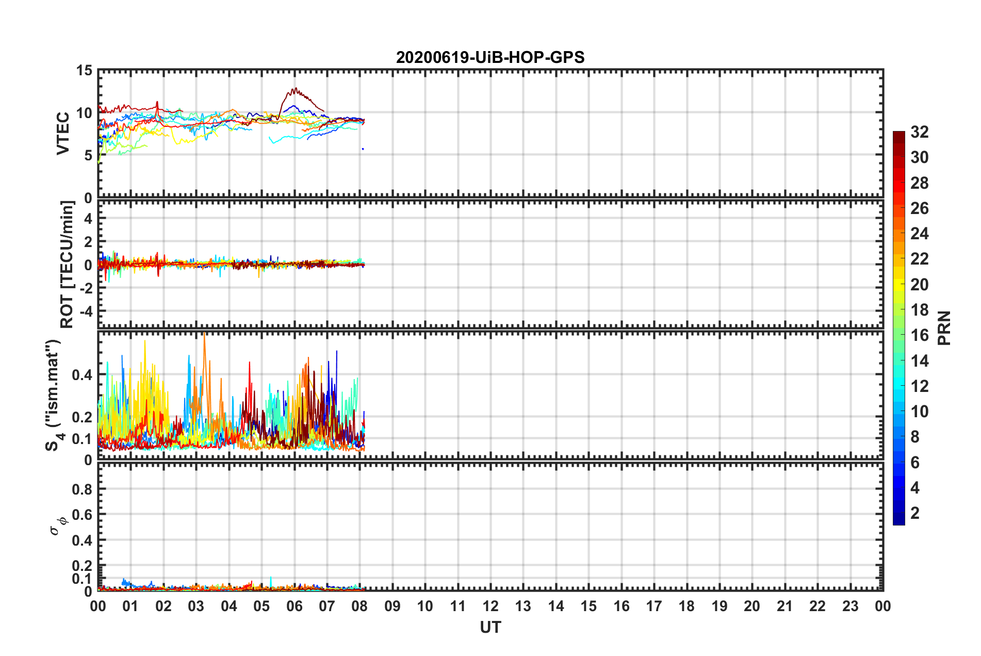The image size is (981, 656).
Task: Click colorbar tick label 22 beside PRN
Action: click(x=920, y=259)
